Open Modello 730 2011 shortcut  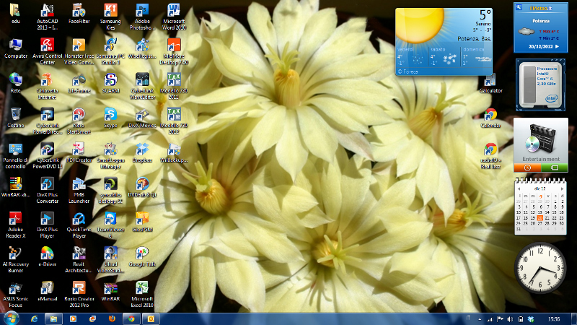coord(174,86)
